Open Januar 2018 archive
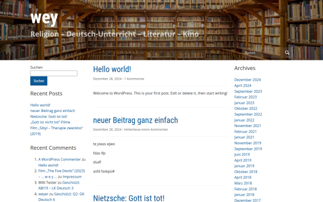 tap(244, 194)
